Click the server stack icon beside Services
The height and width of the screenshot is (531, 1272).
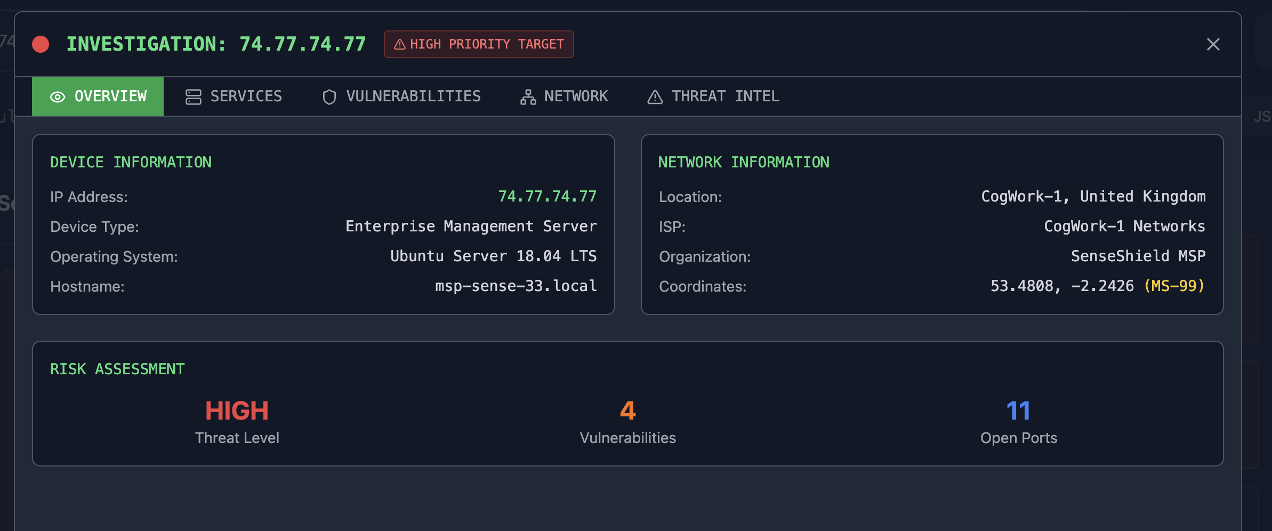pos(192,96)
